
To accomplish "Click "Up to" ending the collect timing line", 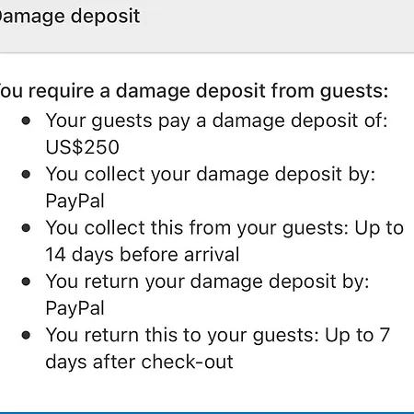I will pos(379,228).
